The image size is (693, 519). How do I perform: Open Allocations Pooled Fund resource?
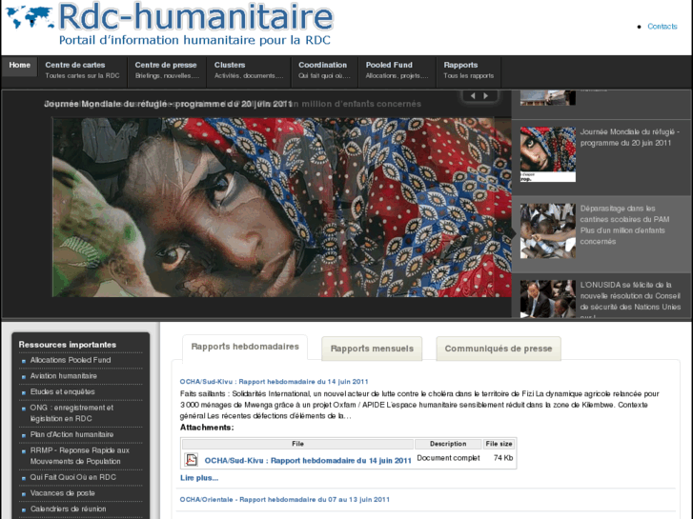point(71,360)
